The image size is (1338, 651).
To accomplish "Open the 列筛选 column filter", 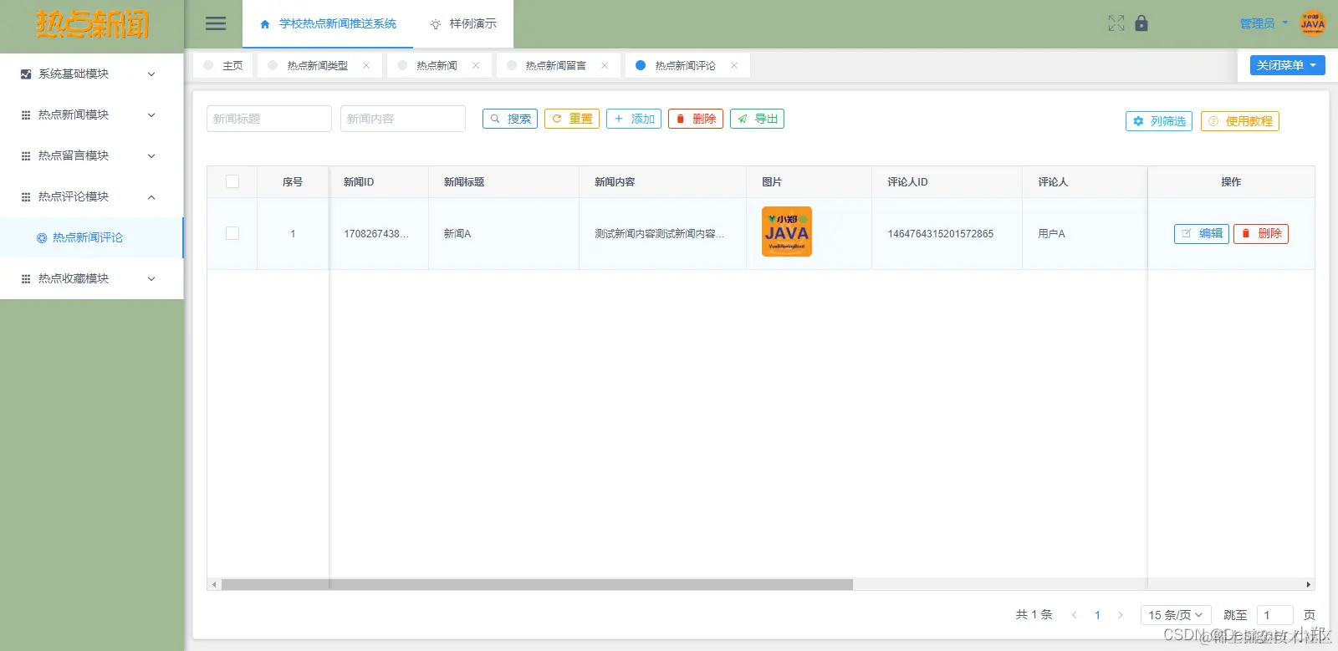I will [1159, 121].
